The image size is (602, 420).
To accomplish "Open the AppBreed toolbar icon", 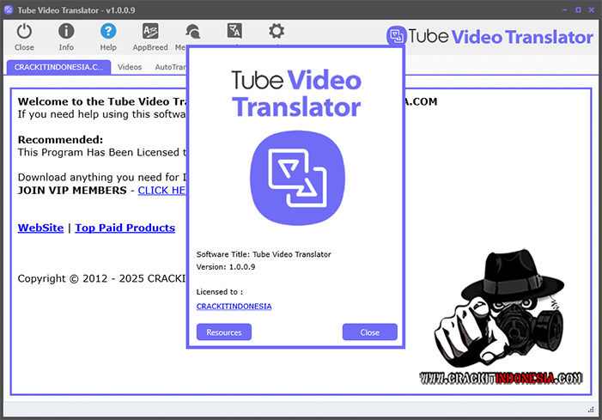I will (150, 32).
